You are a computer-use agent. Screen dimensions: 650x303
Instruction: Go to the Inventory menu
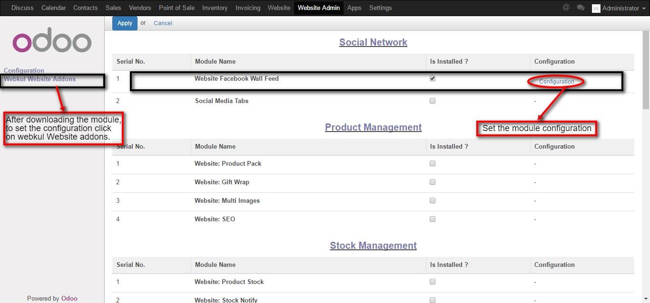[x=215, y=8]
